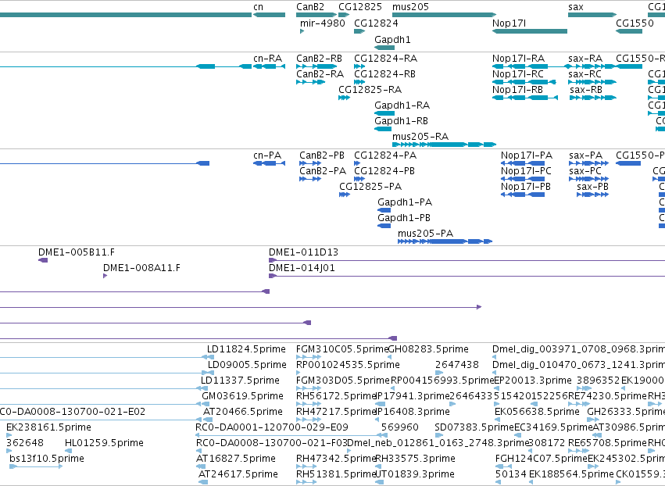Image resolution: width=665 pixels, height=486 pixels.
Task: Click the sax-RC transcript label
Action: click(x=585, y=73)
